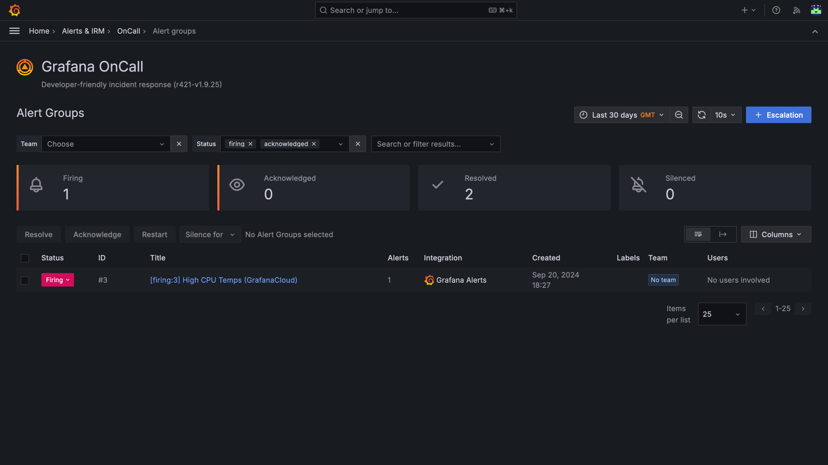Screen dimensions: 828x465
Task: Refresh the alert groups list
Action: [702, 115]
